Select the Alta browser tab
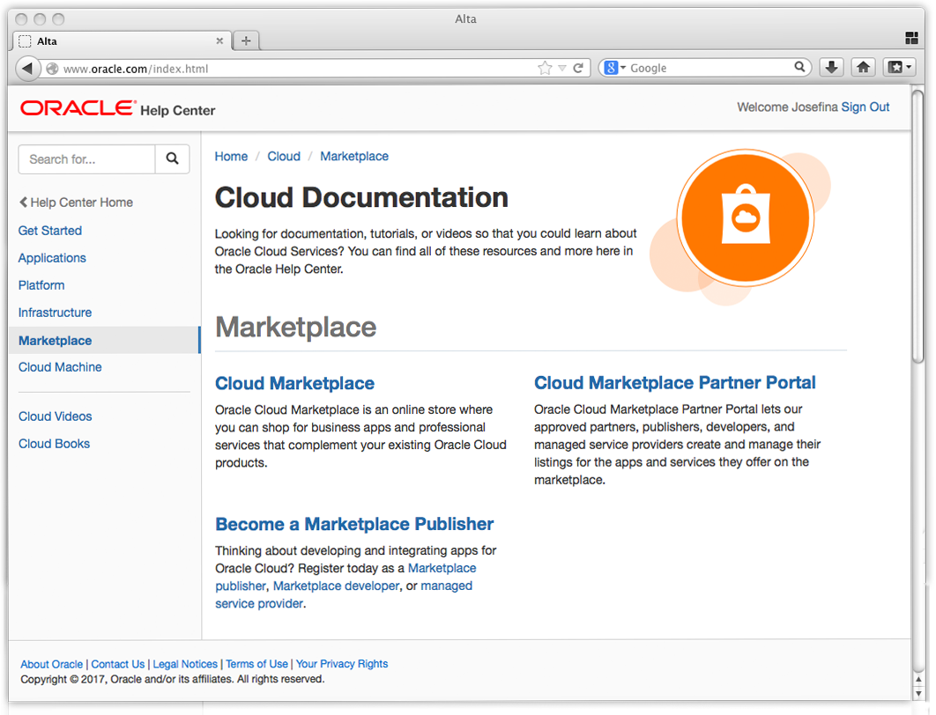The image size is (936, 715). pyautogui.click(x=121, y=41)
